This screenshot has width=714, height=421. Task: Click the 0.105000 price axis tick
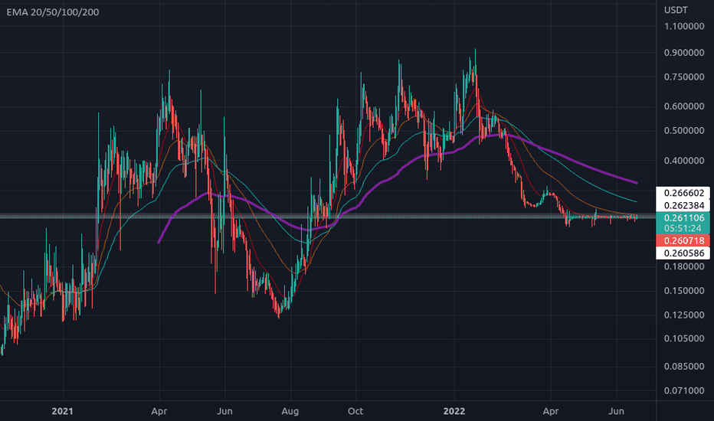click(684, 338)
